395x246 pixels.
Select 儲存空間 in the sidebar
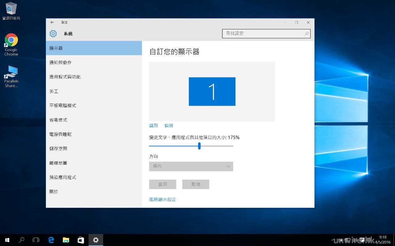point(58,149)
